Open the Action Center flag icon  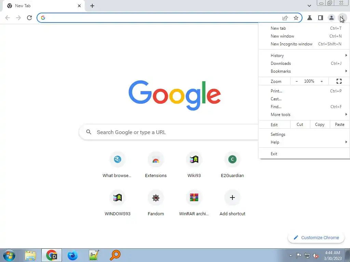[x=299, y=256]
